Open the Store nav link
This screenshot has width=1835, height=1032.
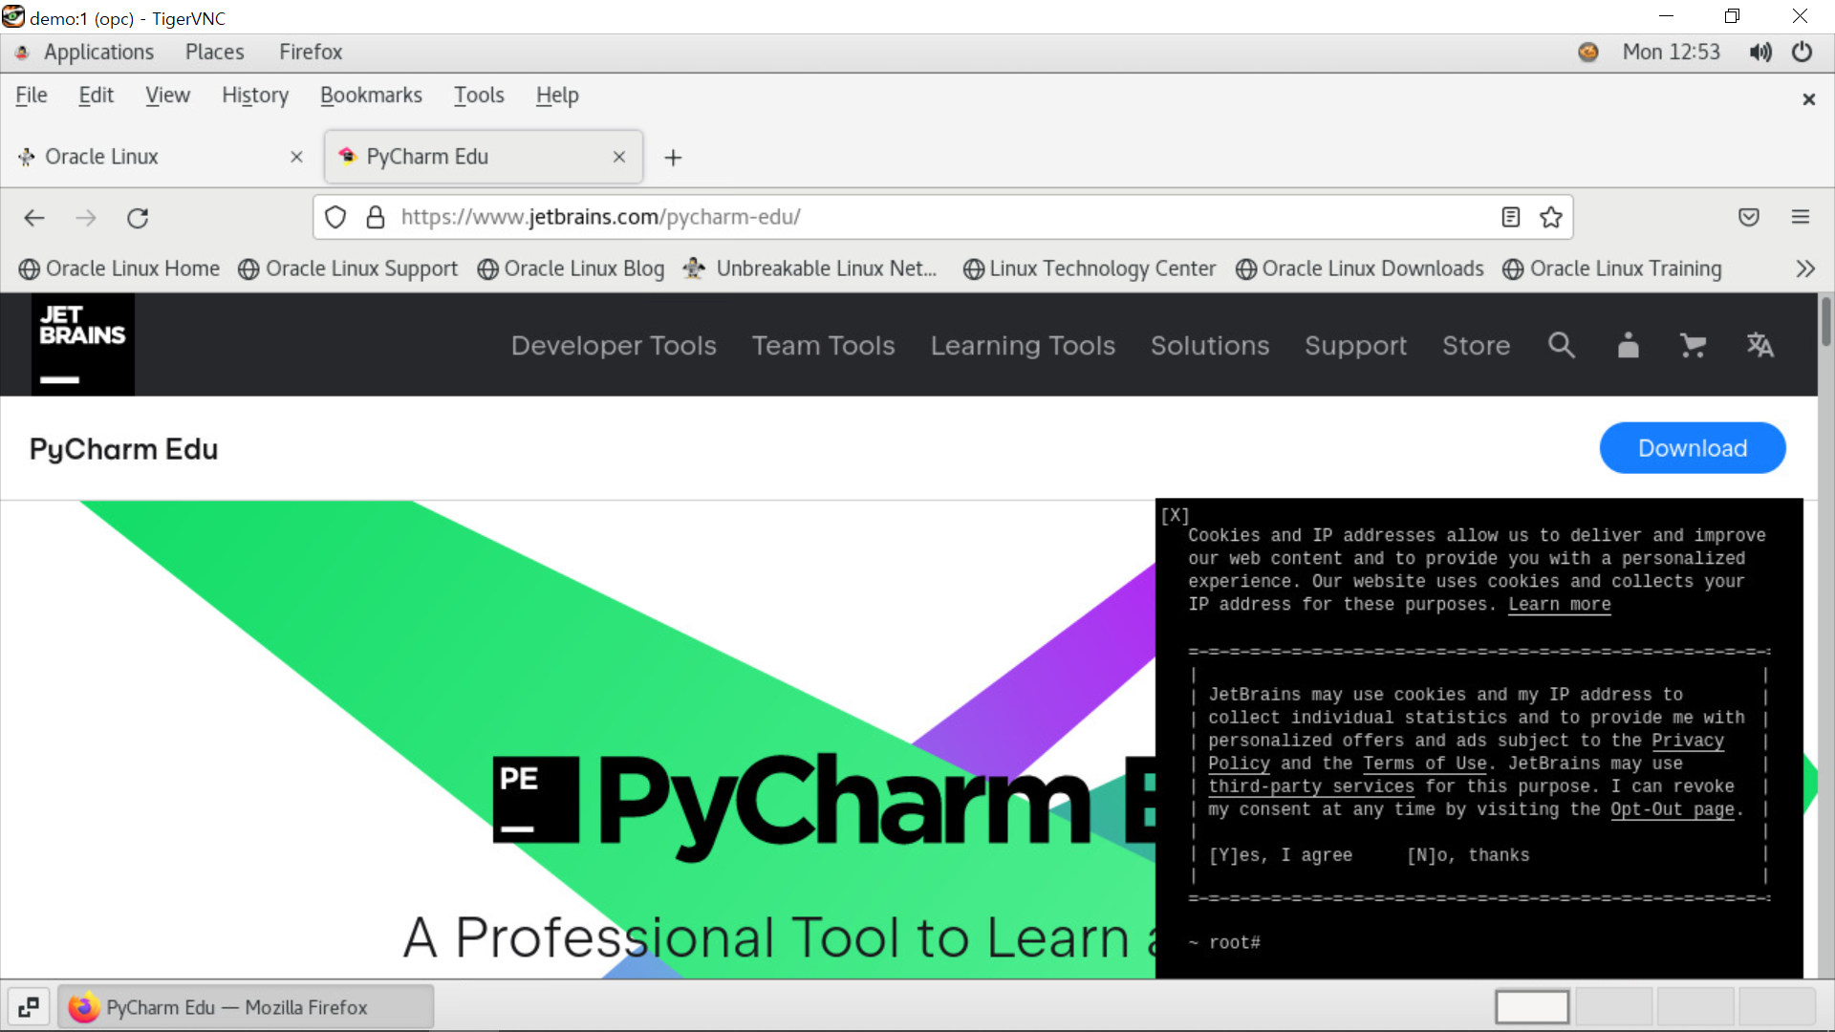(1476, 345)
